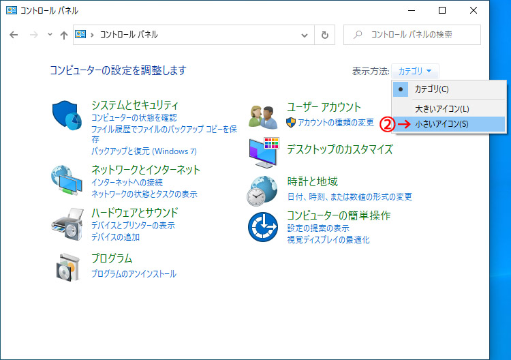
Task: Minimize the Control Panel window
Action: pyautogui.click(x=412, y=10)
